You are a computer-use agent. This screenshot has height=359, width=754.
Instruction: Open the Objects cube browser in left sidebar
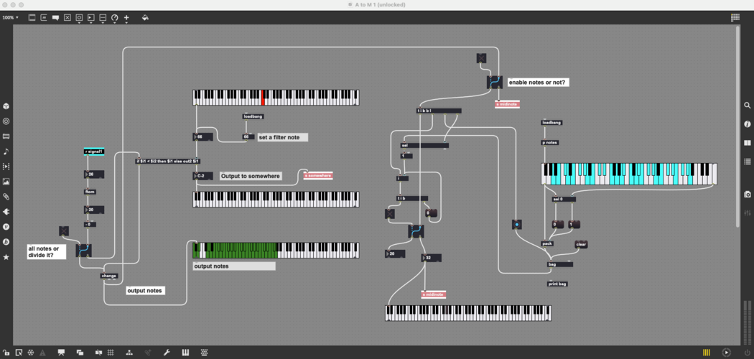tap(6, 106)
